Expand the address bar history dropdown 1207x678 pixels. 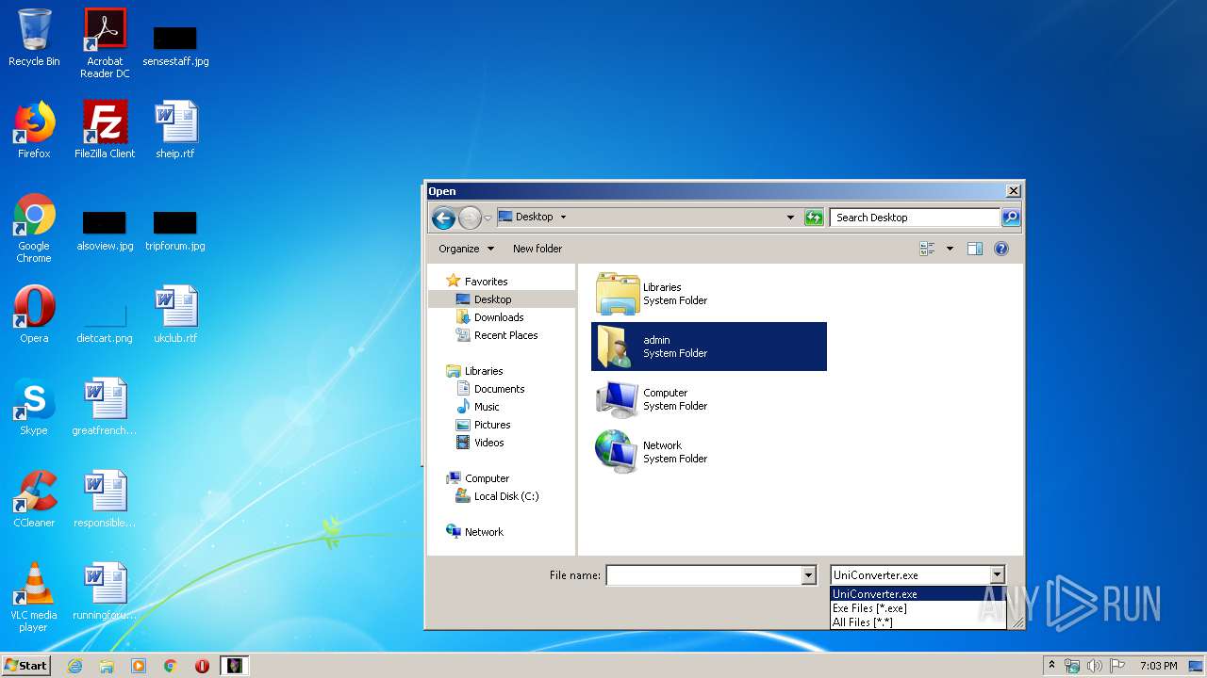790,218
